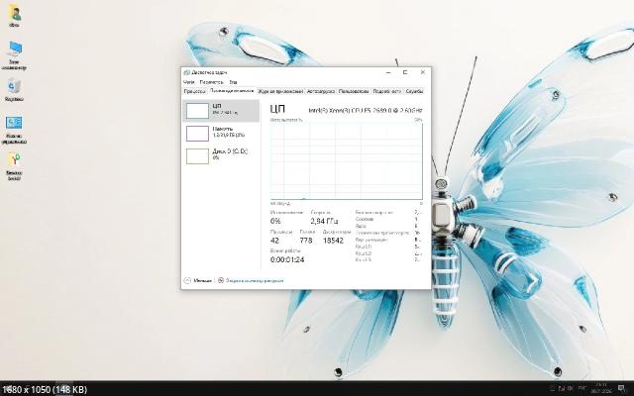Close the Task Manager window

pyautogui.click(x=424, y=73)
